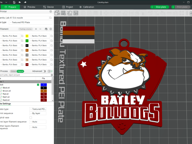Open the File menu
This screenshot has width=192, height=144.
click(1, 2)
